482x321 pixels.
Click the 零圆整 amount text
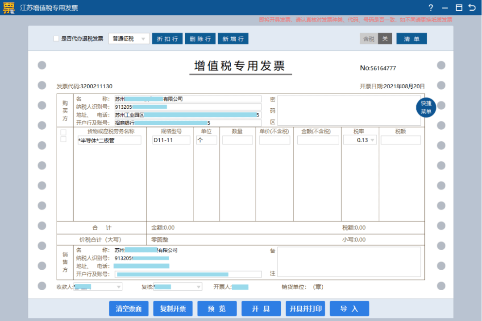(159, 239)
